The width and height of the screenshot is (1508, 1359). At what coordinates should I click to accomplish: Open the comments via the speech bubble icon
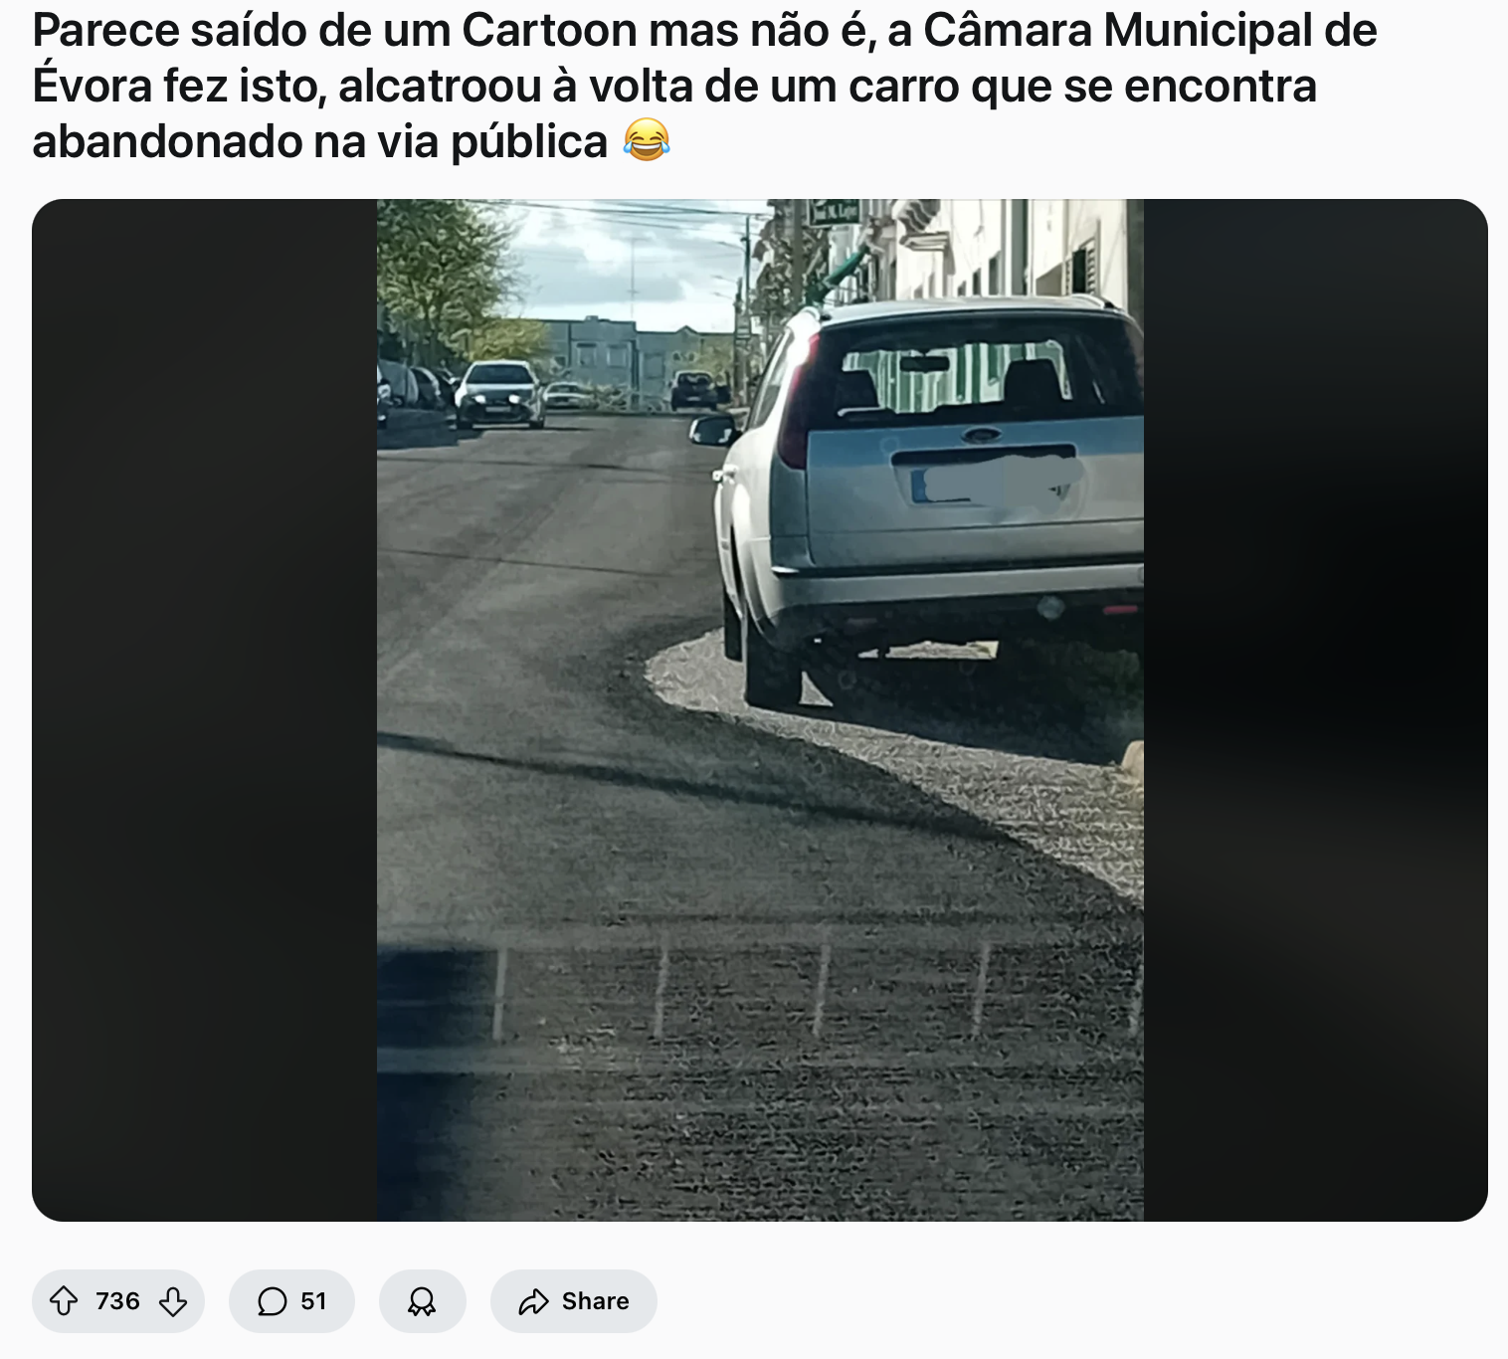coord(272,1301)
